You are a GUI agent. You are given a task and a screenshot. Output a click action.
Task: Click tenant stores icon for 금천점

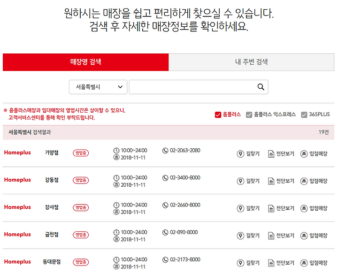304,236
